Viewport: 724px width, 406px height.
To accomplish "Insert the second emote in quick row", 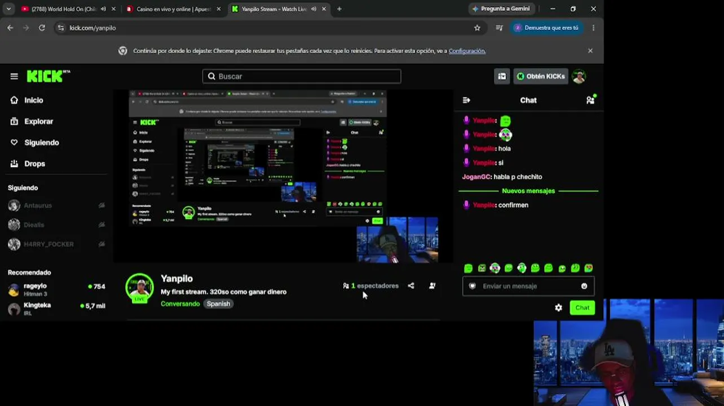I will coord(482,268).
